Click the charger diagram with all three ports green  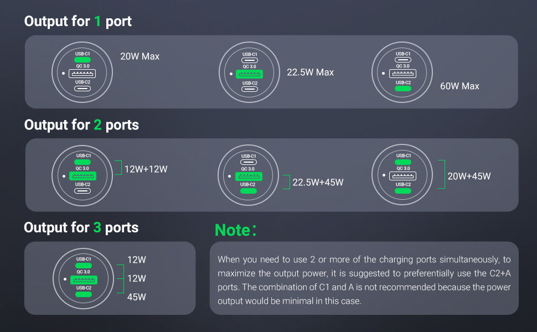point(84,279)
